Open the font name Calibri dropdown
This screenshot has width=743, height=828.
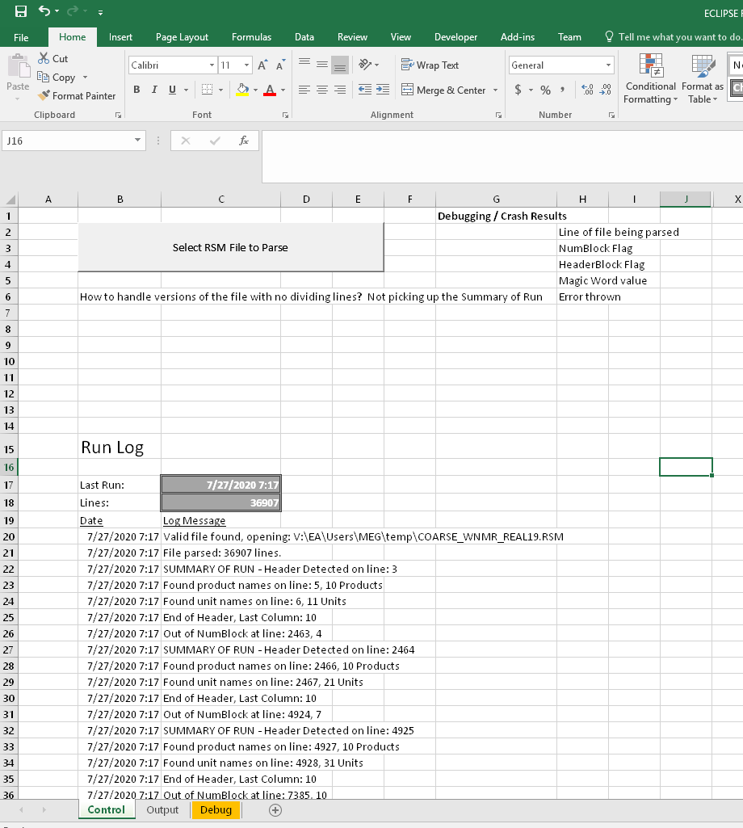click(x=212, y=65)
